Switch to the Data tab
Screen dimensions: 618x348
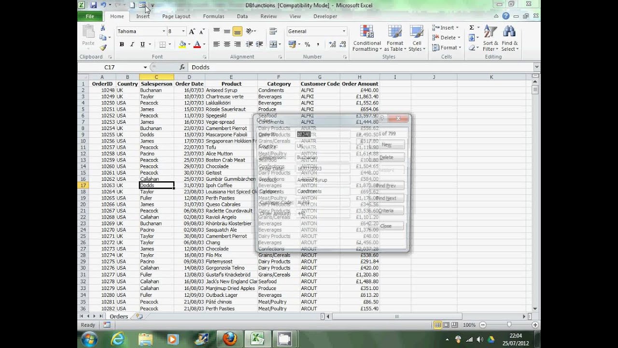[x=242, y=16]
